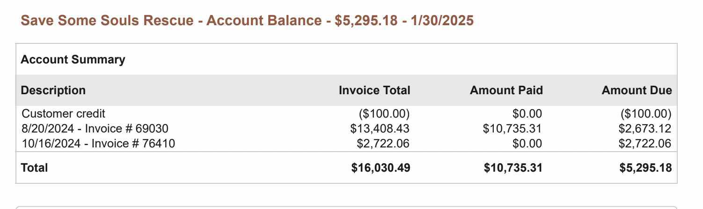Open the 10/16/2024 Invoice # 76410 entry
The width and height of the screenshot is (703, 209).
tap(98, 144)
